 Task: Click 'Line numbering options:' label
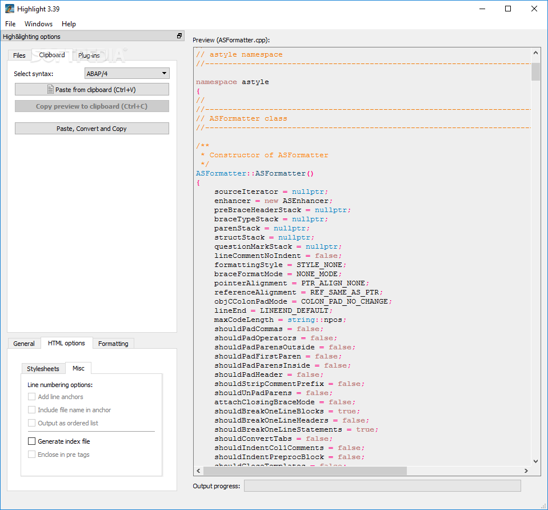(x=60, y=385)
